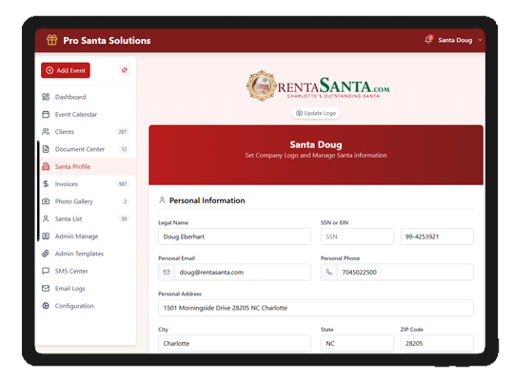
Task: Click the Pro Santa Solutions title
Action: [x=107, y=40]
